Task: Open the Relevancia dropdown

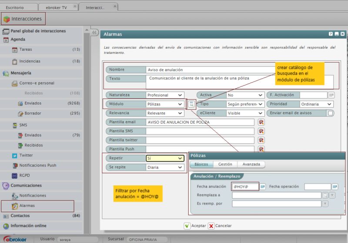Action: 165,113
